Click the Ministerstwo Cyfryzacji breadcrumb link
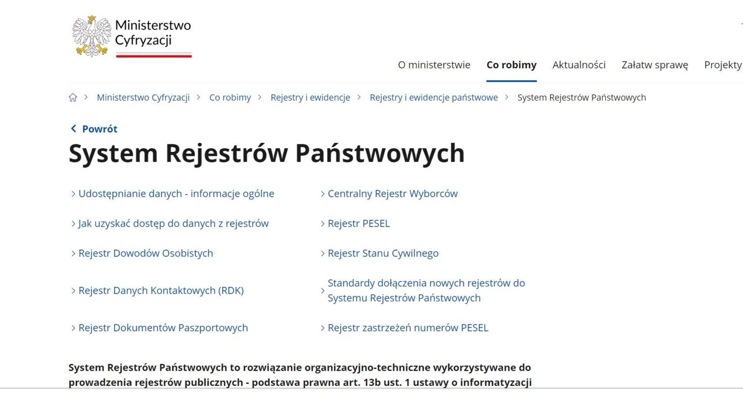 coord(143,97)
